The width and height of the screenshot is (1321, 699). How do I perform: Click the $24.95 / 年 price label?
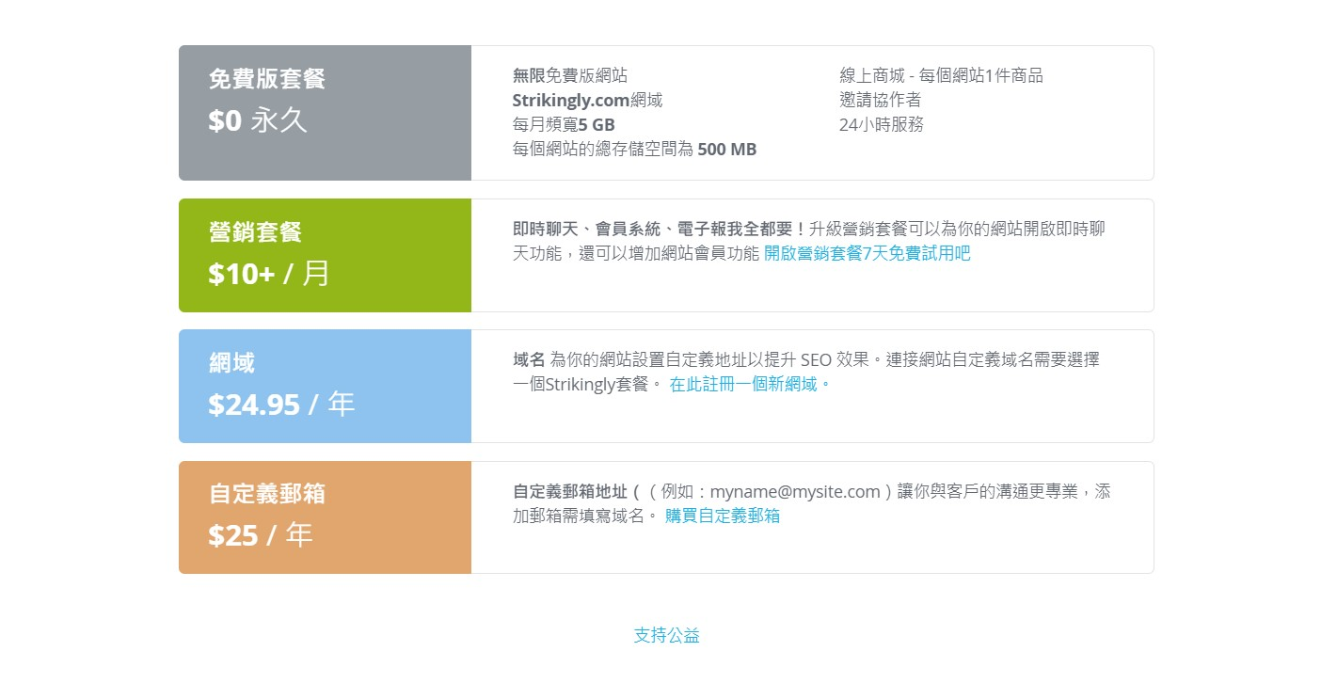click(281, 405)
